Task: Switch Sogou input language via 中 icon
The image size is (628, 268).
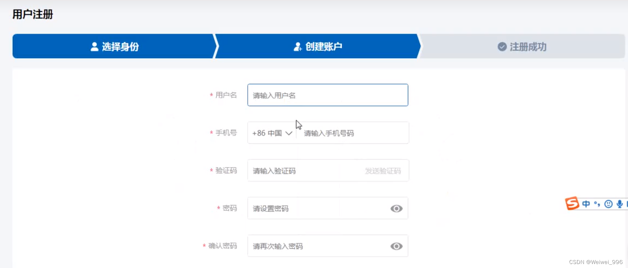Action: pyautogui.click(x=586, y=204)
